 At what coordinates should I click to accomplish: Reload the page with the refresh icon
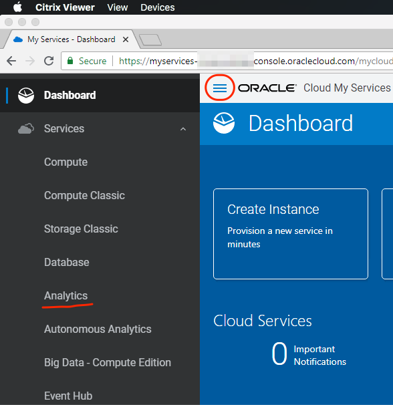pyautogui.click(x=49, y=61)
